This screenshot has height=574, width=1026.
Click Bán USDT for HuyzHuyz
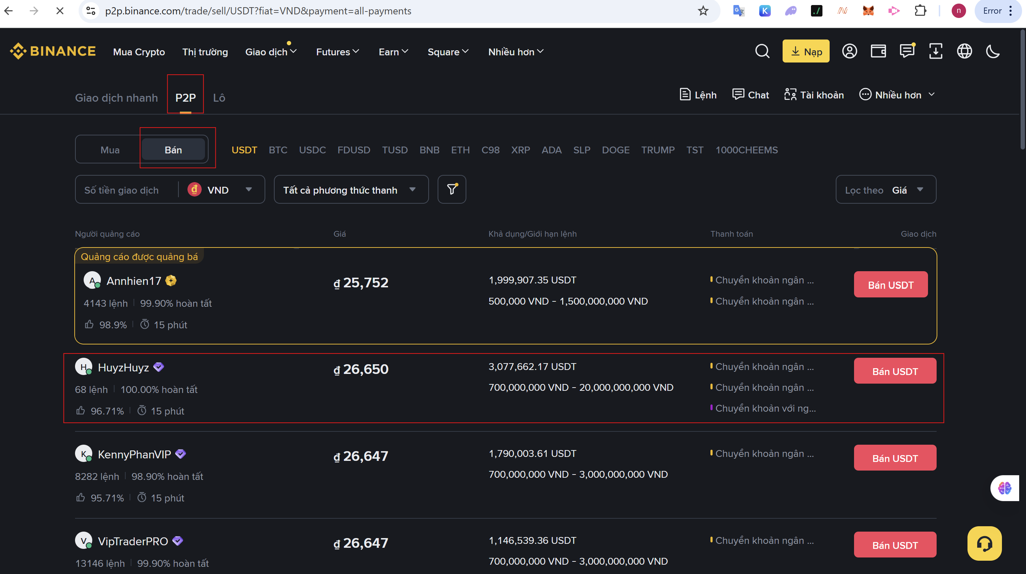895,371
